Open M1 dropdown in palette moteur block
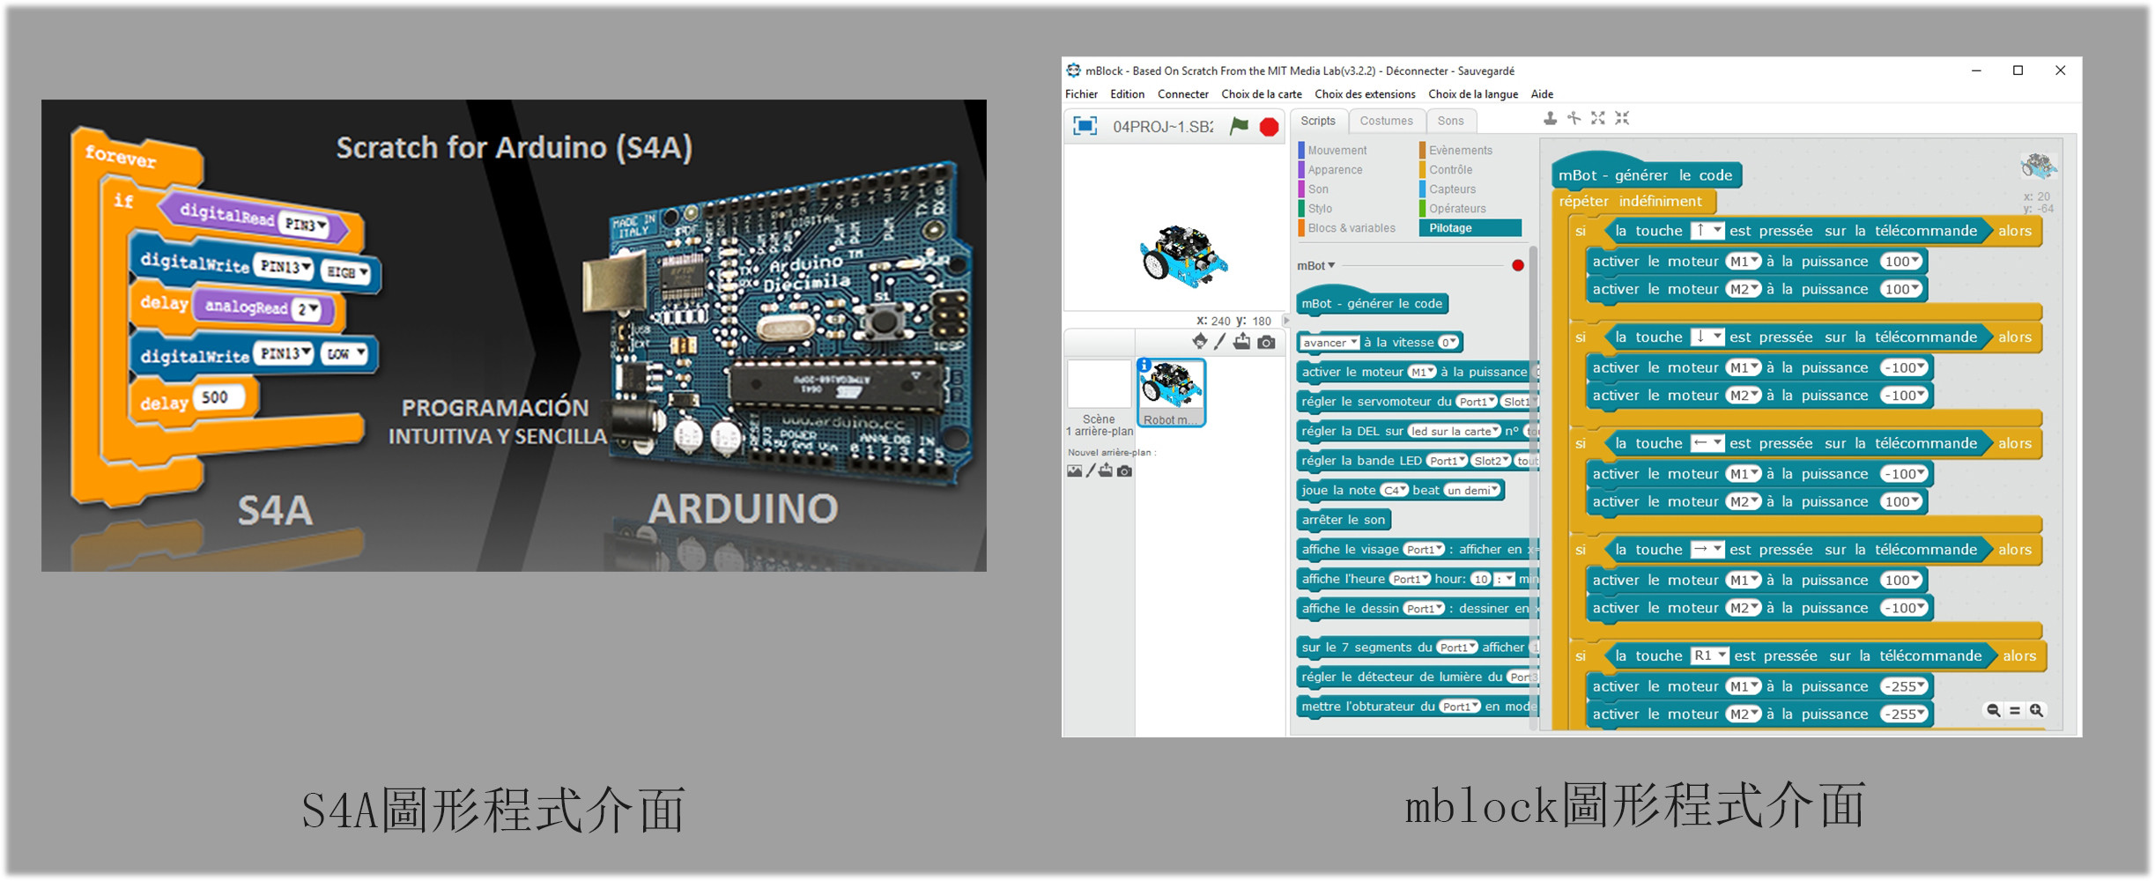The width and height of the screenshot is (2155, 881). (1422, 372)
